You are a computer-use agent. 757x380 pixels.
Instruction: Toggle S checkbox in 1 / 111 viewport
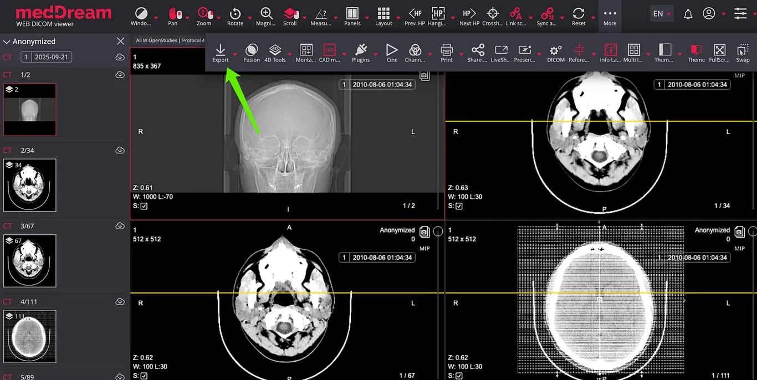pos(459,376)
